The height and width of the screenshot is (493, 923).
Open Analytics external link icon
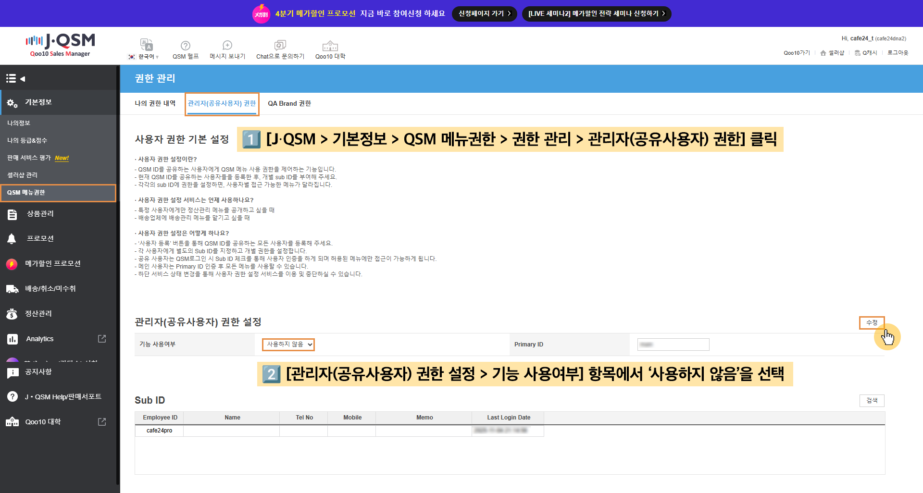pyautogui.click(x=102, y=339)
